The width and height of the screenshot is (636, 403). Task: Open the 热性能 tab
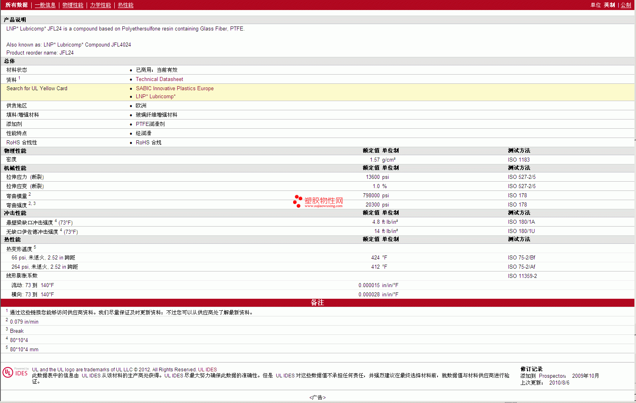coord(126,5)
